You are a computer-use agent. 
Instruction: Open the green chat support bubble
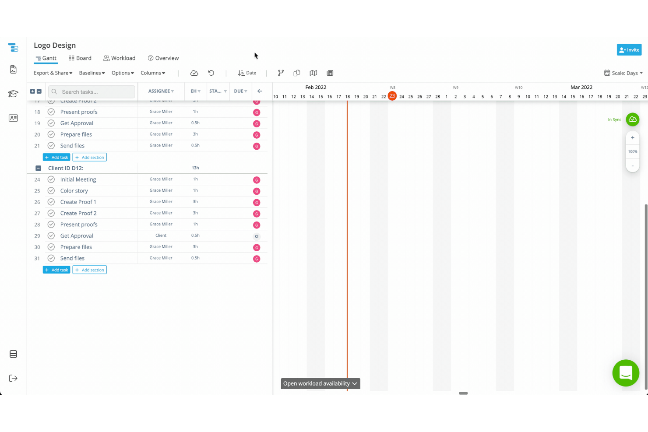(626, 373)
